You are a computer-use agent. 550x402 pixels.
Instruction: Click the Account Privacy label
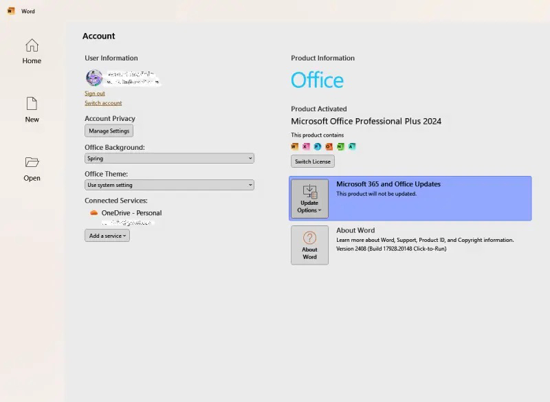pos(110,118)
